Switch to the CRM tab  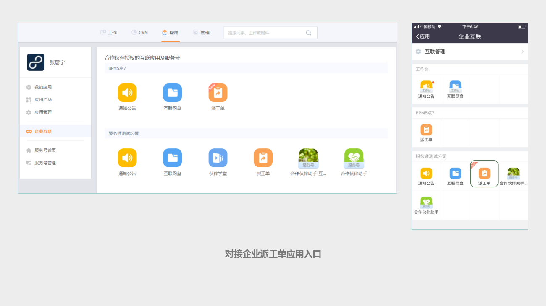tap(139, 33)
